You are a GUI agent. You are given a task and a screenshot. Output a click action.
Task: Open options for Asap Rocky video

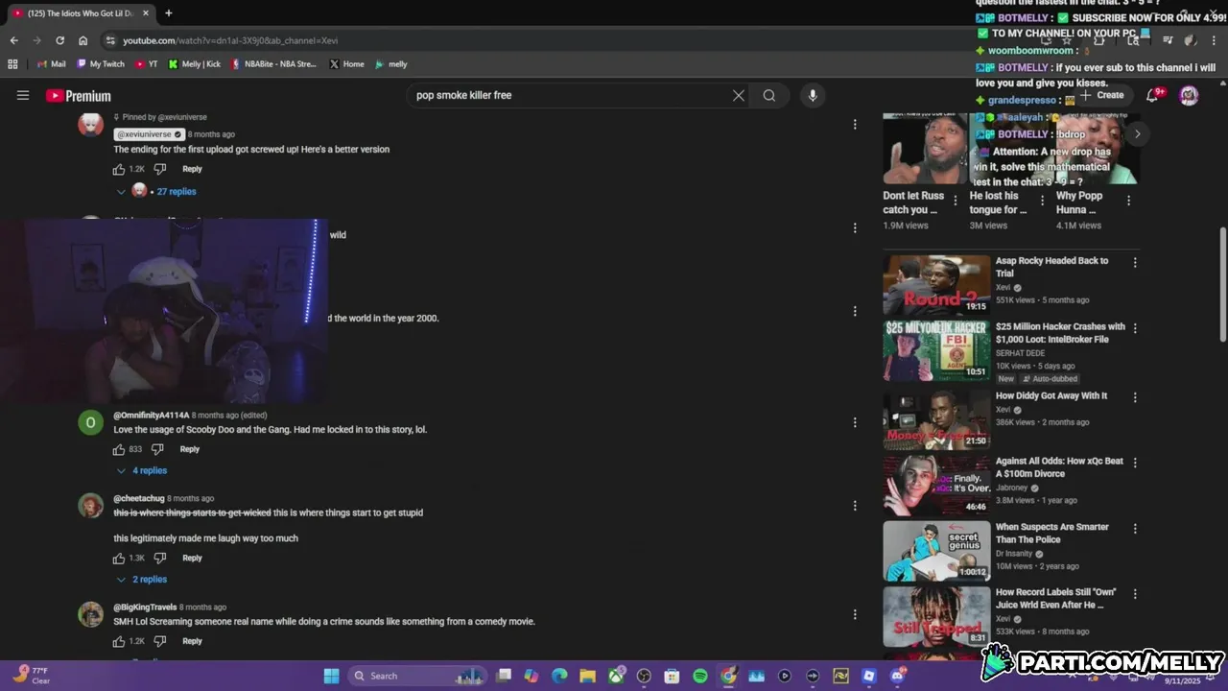(x=1135, y=262)
